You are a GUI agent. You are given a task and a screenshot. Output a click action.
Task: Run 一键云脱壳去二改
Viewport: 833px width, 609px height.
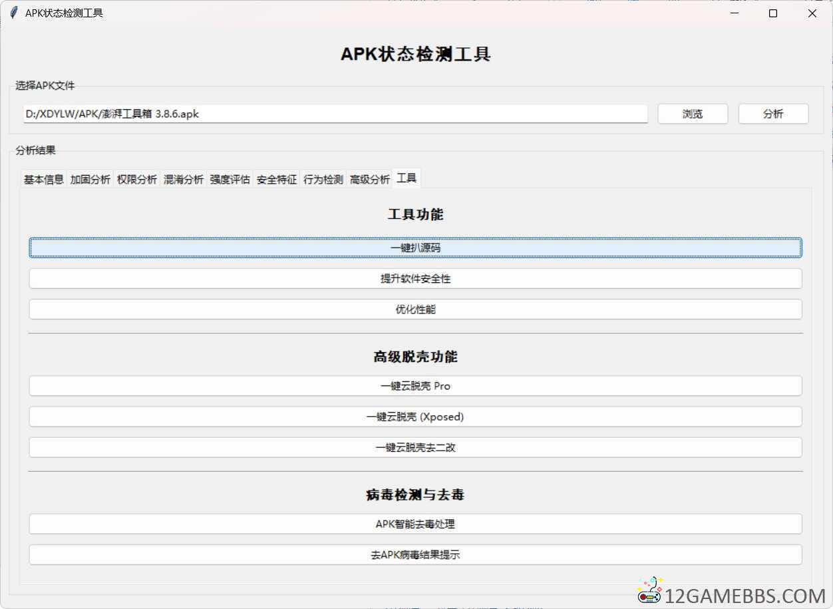click(415, 447)
